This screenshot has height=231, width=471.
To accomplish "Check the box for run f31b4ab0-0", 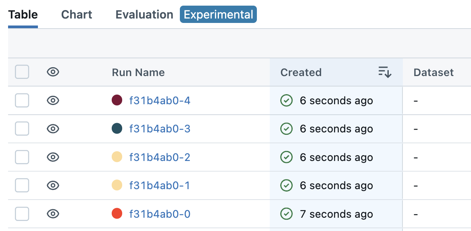I will [22, 214].
